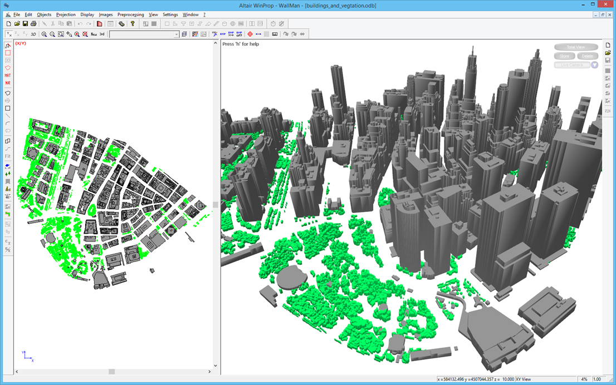The image size is (616, 385).
Task: Select the rectangle drawing tool in left toolbar
Action: point(8,108)
